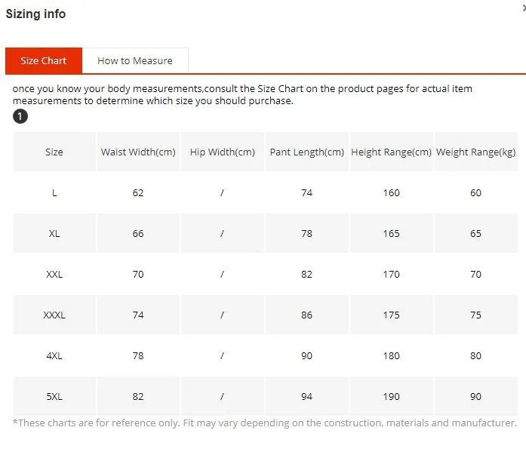Select the XXL size row label
The width and height of the screenshot is (526, 458).
(54, 274)
